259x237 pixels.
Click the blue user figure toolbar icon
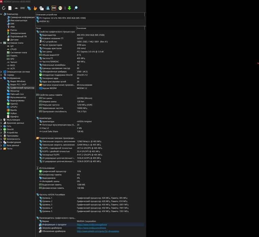pos(48,8)
